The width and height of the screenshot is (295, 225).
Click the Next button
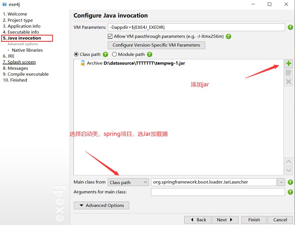point(225,220)
